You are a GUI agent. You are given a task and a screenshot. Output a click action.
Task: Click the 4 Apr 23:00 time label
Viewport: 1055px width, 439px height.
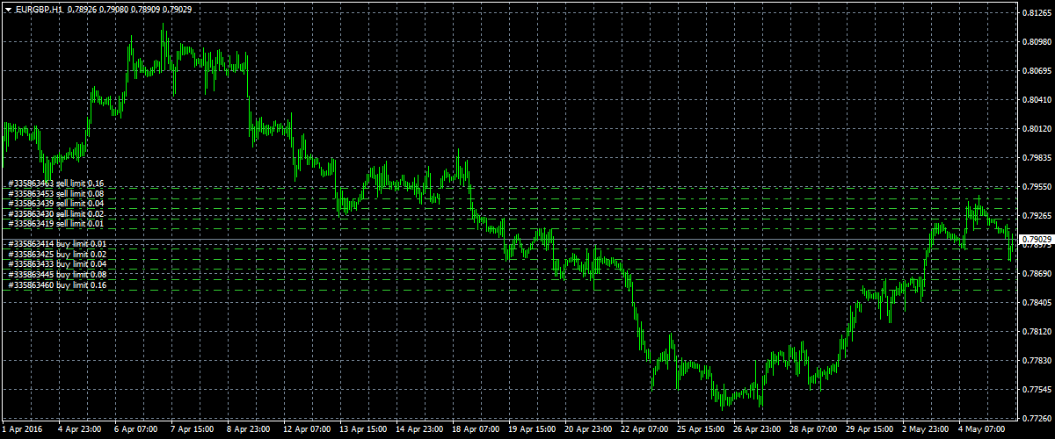[78, 431]
